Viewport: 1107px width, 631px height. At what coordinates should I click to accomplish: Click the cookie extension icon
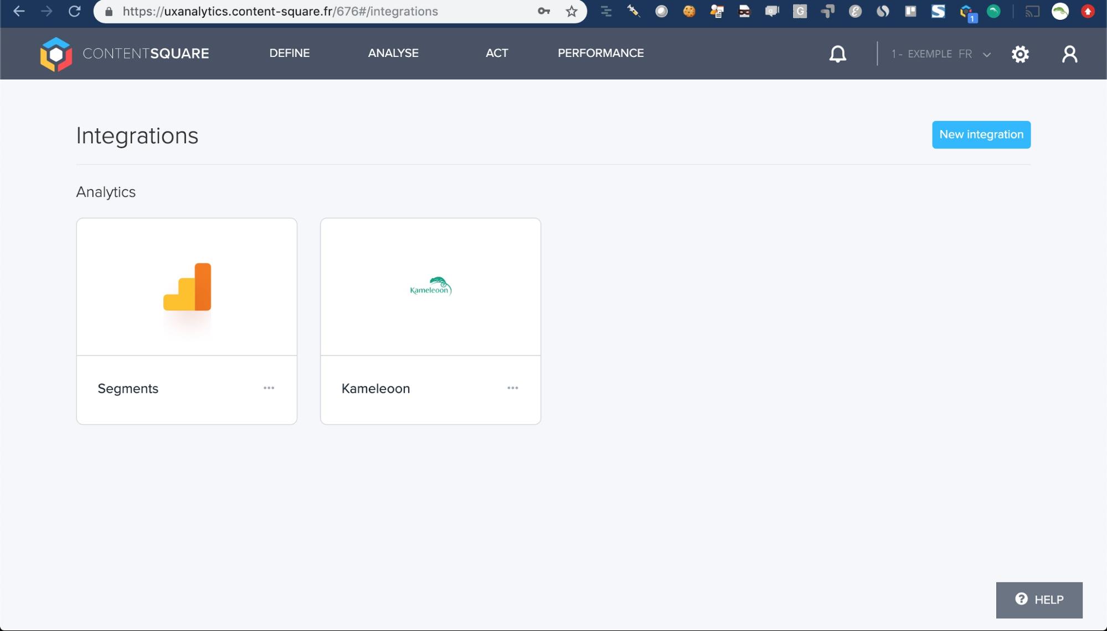[689, 11]
